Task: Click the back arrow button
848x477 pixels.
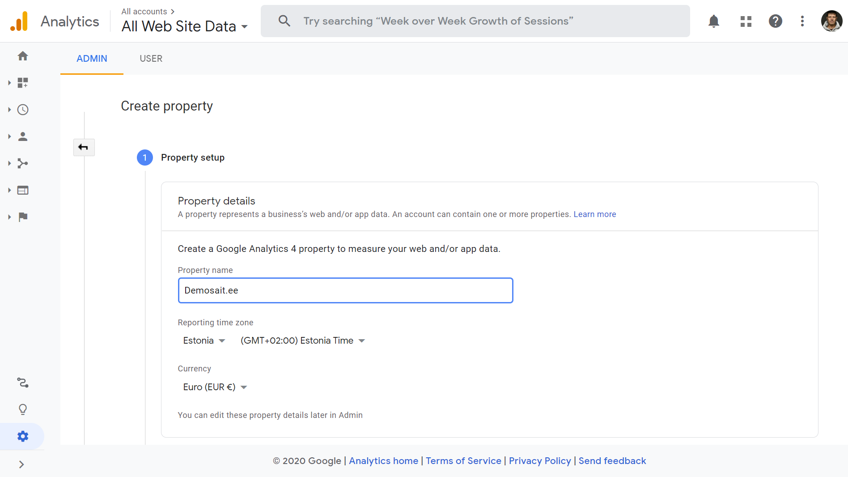Action: (x=84, y=147)
